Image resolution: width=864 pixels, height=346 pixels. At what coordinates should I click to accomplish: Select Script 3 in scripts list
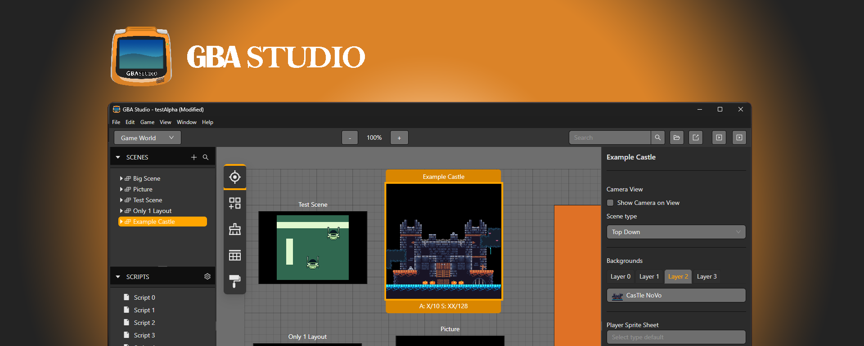pos(144,335)
